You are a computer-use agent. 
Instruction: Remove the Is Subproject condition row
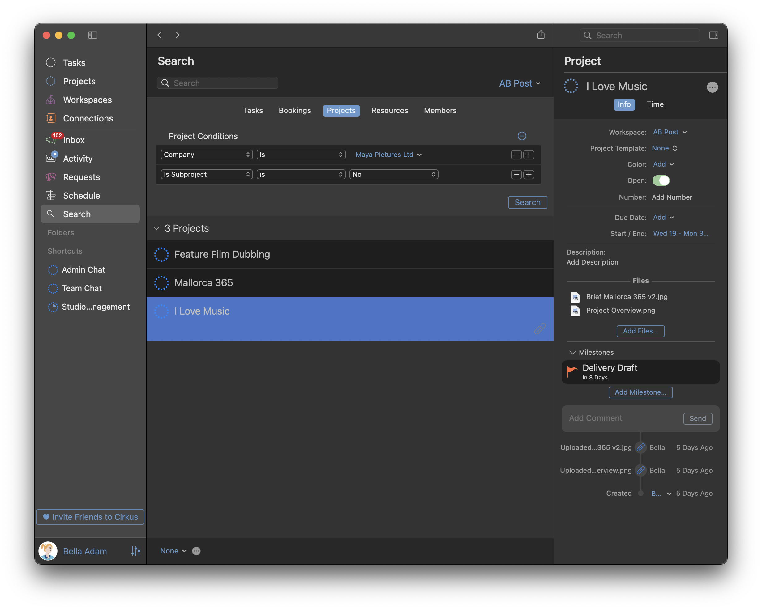click(x=516, y=175)
